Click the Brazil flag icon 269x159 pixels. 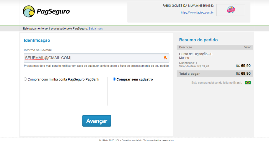(247, 83)
